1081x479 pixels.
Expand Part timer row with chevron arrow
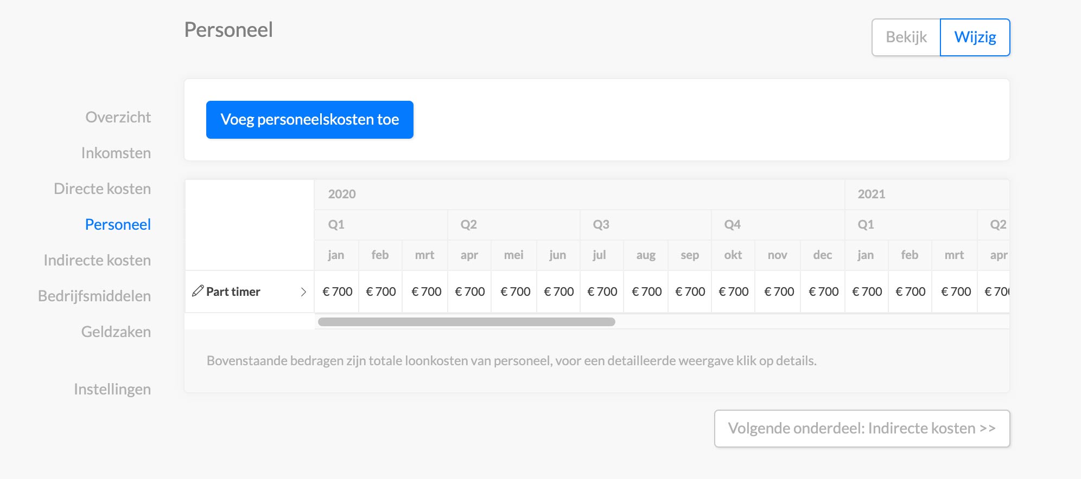(x=303, y=292)
